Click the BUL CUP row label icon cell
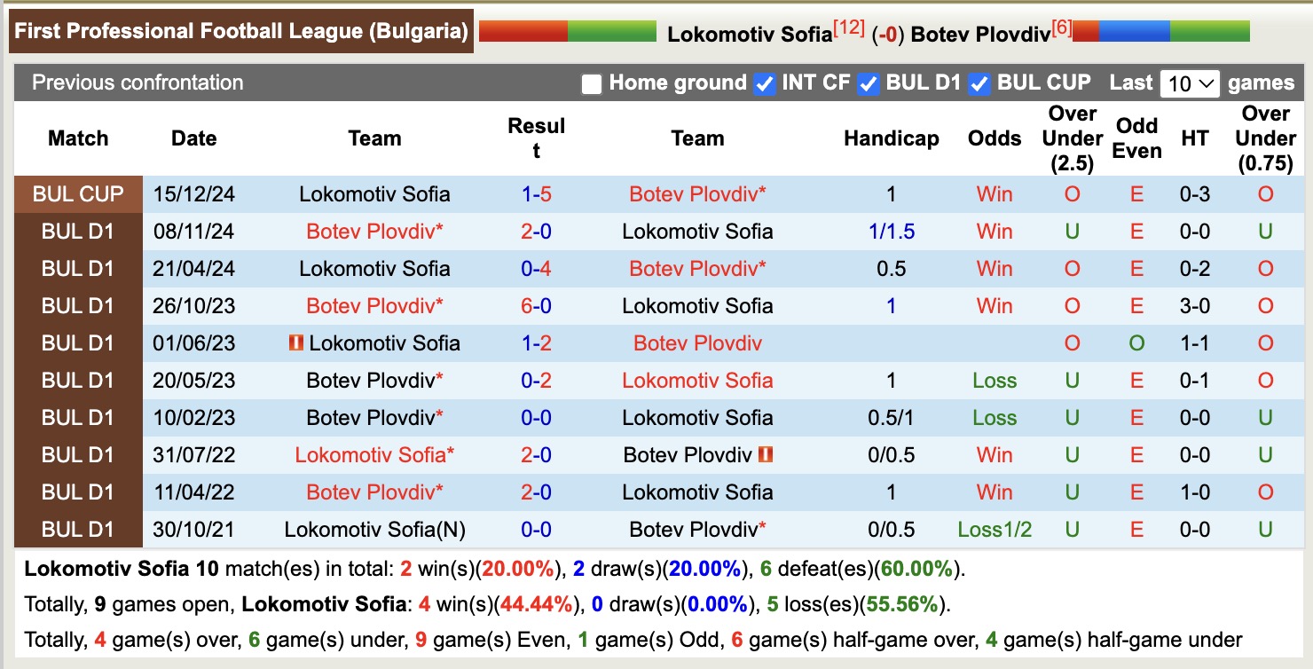The width and height of the screenshot is (1313, 669). tap(77, 194)
